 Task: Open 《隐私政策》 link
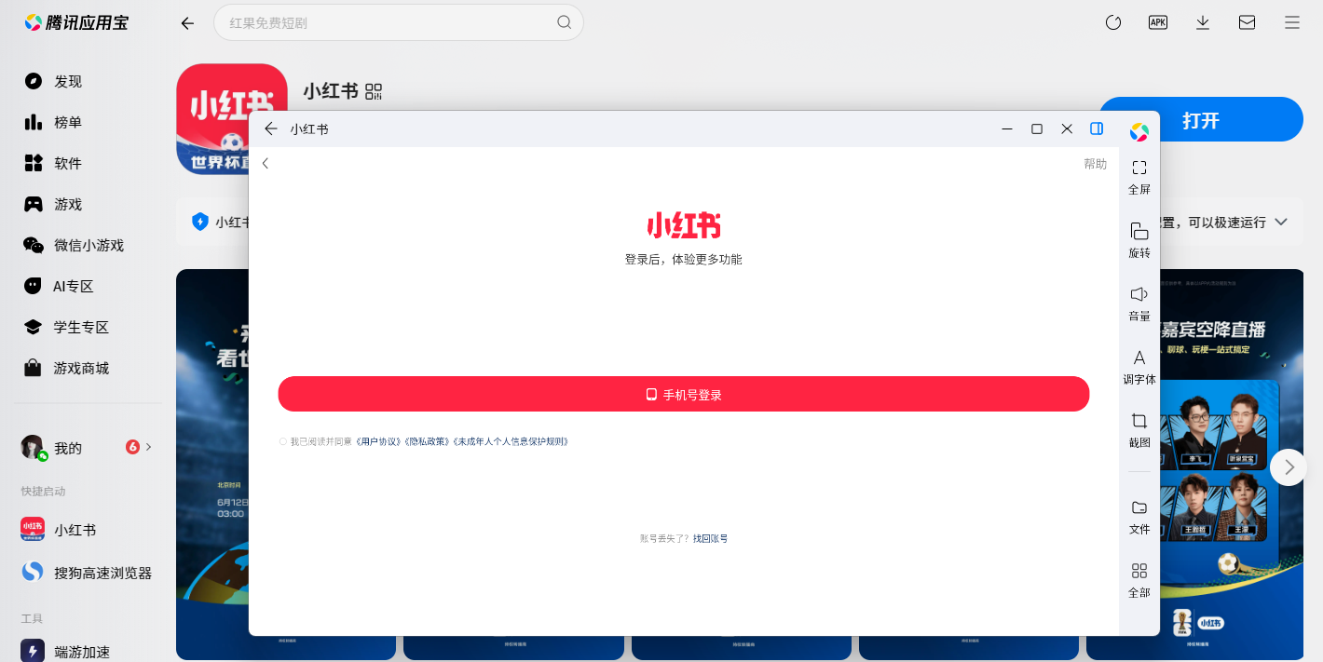point(428,441)
